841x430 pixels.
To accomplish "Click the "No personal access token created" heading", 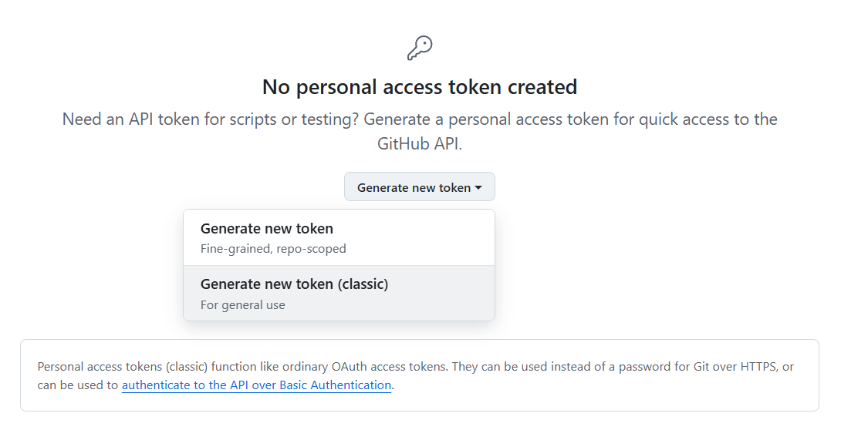I will (x=420, y=87).
